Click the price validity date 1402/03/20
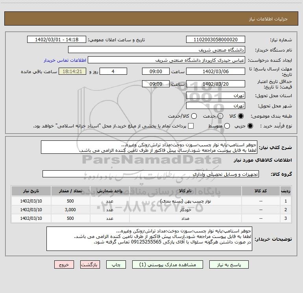Image resolution: width=303 pixels, height=293 pixels. click(x=216, y=84)
